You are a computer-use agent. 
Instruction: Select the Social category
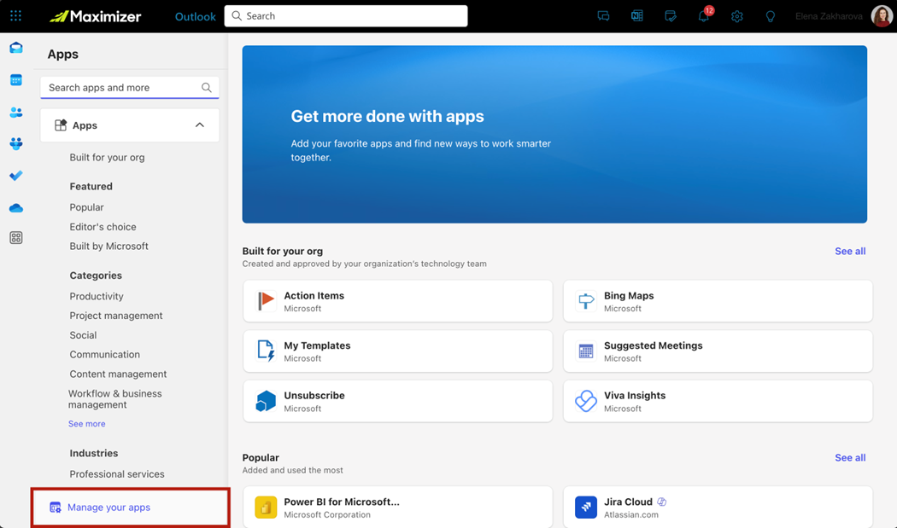(83, 335)
